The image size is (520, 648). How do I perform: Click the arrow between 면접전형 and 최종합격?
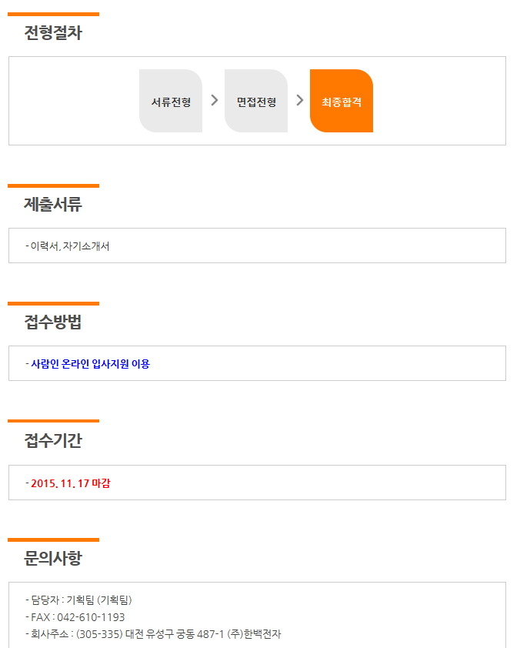click(299, 100)
